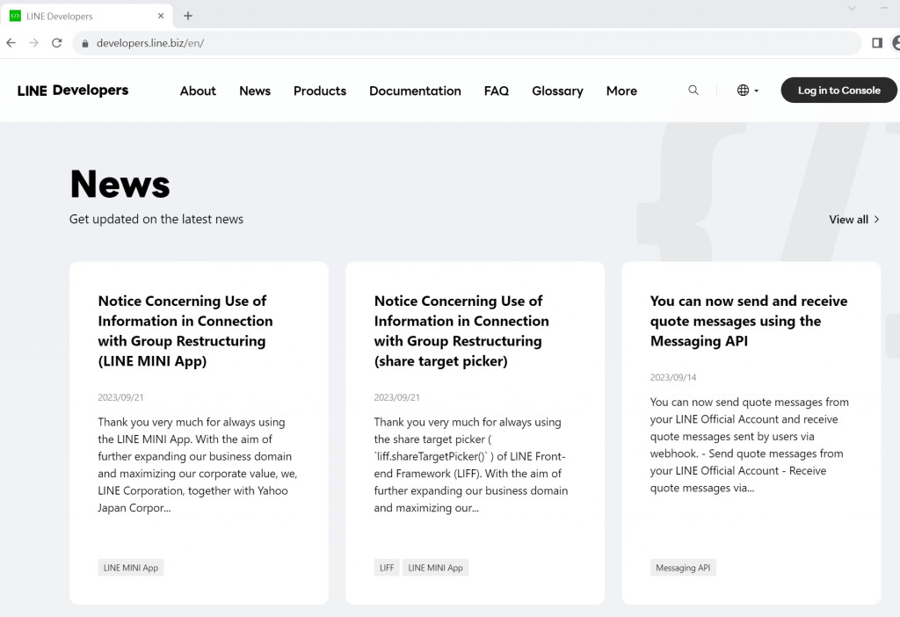Viewport: 900px width, 617px height.
Task: Open a new browser tab
Action: pyautogui.click(x=188, y=16)
